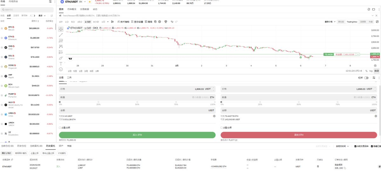Open the 币种概况 tab
Image resolution: width=381 pixels, height=173 pixels.
(x=72, y=9)
